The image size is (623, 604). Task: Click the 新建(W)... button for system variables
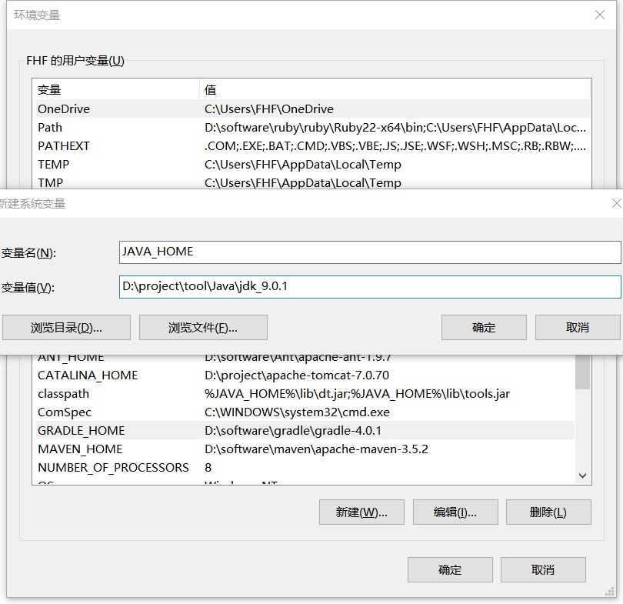(x=361, y=512)
